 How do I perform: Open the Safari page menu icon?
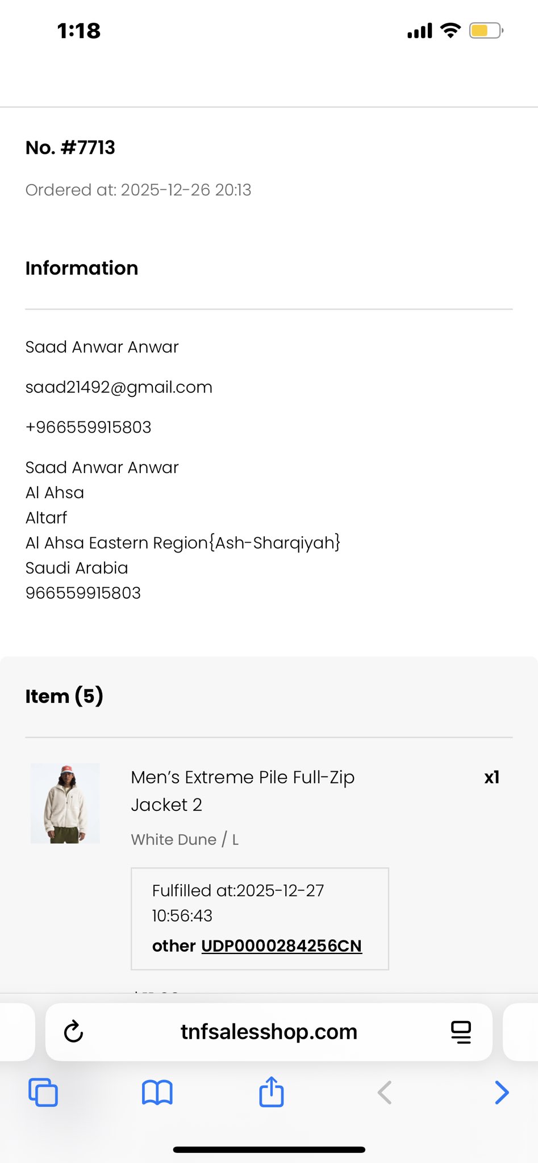(x=461, y=1032)
